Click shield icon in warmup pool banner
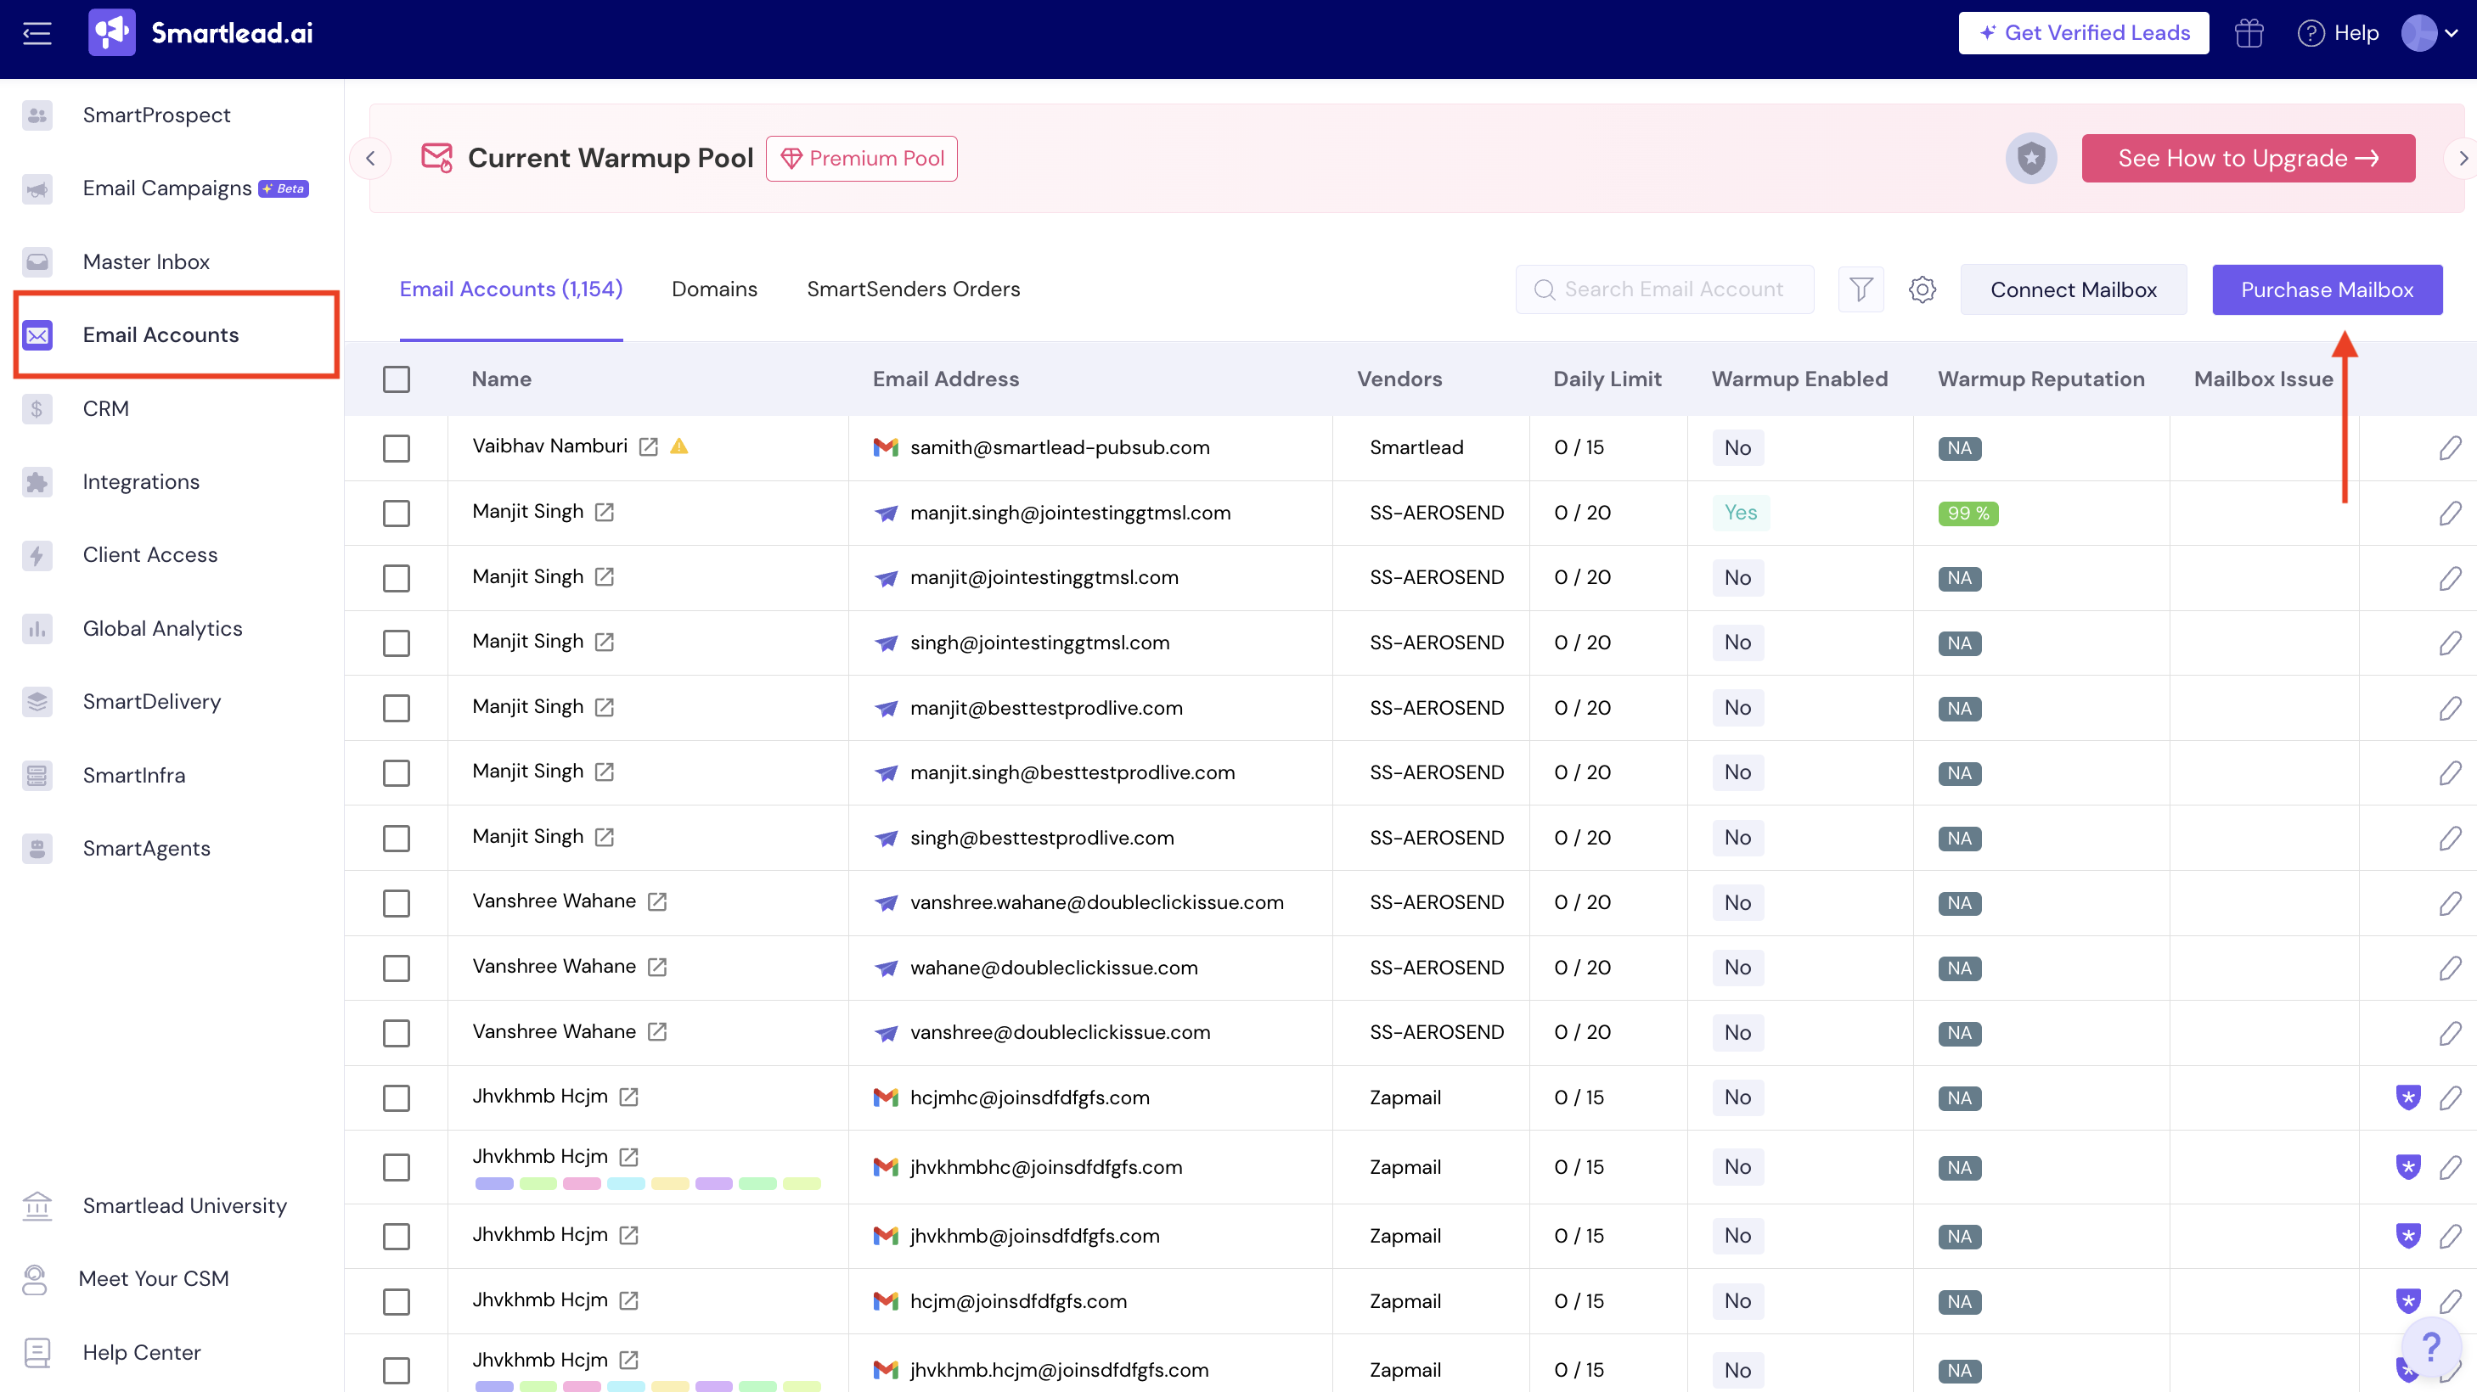The height and width of the screenshot is (1392, 2477). pyautogui.click(x=2029, y=159)
